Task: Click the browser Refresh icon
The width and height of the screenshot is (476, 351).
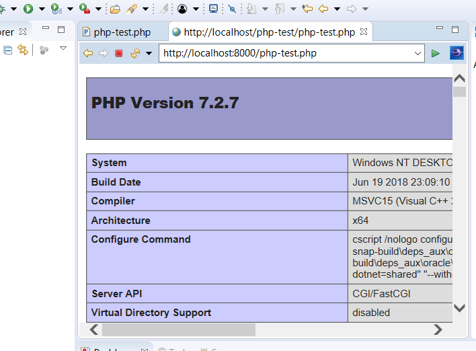Action: click(135, 53)
